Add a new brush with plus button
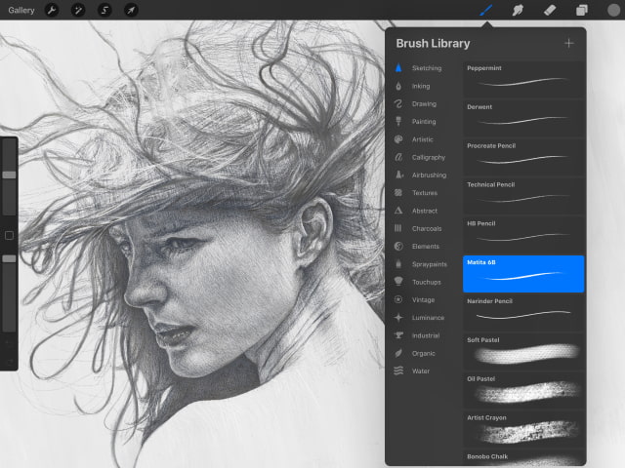The height and width of the screenshot is (468, 625). click(x=568, y=43)
